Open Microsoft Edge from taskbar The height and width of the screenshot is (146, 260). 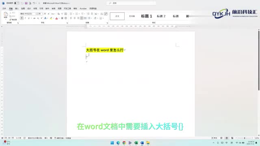coord(118,143)
